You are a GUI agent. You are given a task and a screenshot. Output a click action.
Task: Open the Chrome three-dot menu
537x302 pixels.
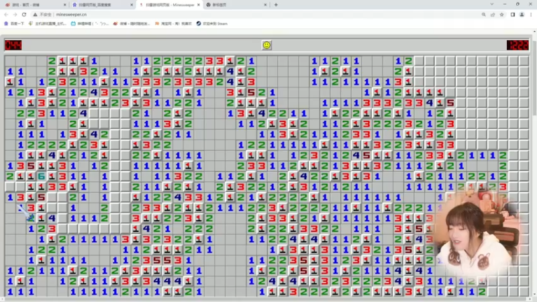(531, 15)
